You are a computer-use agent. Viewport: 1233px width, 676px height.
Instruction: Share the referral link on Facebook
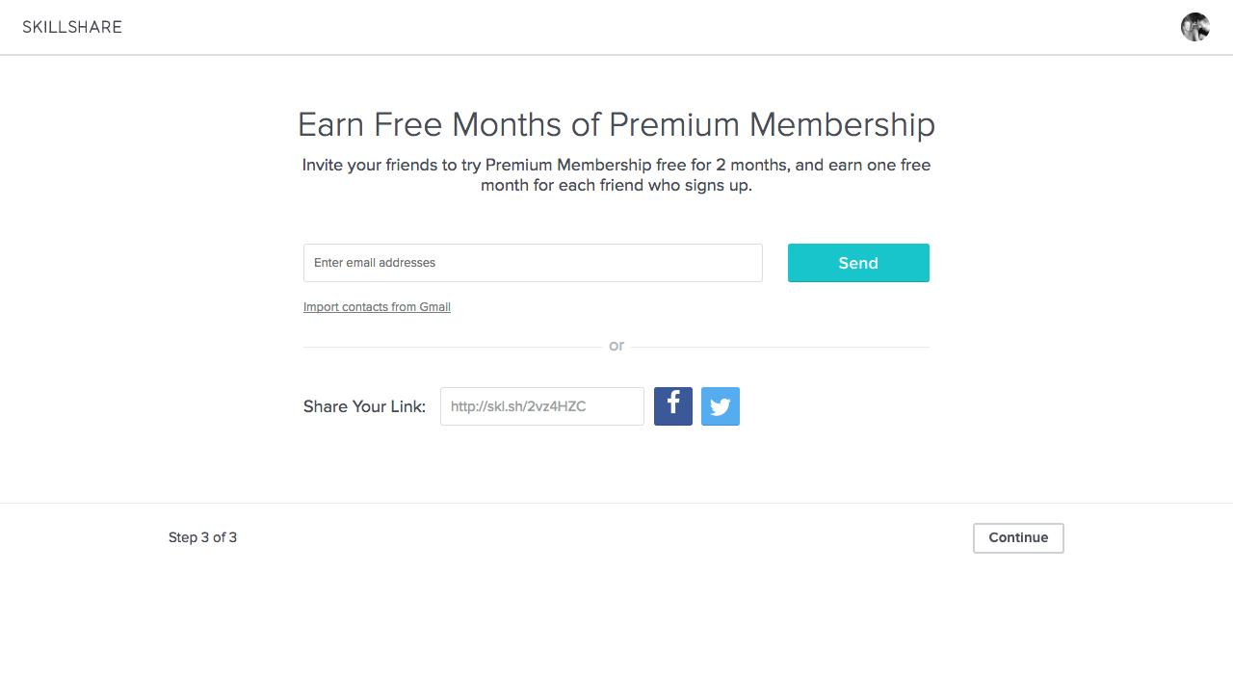(x=673, y=406)
